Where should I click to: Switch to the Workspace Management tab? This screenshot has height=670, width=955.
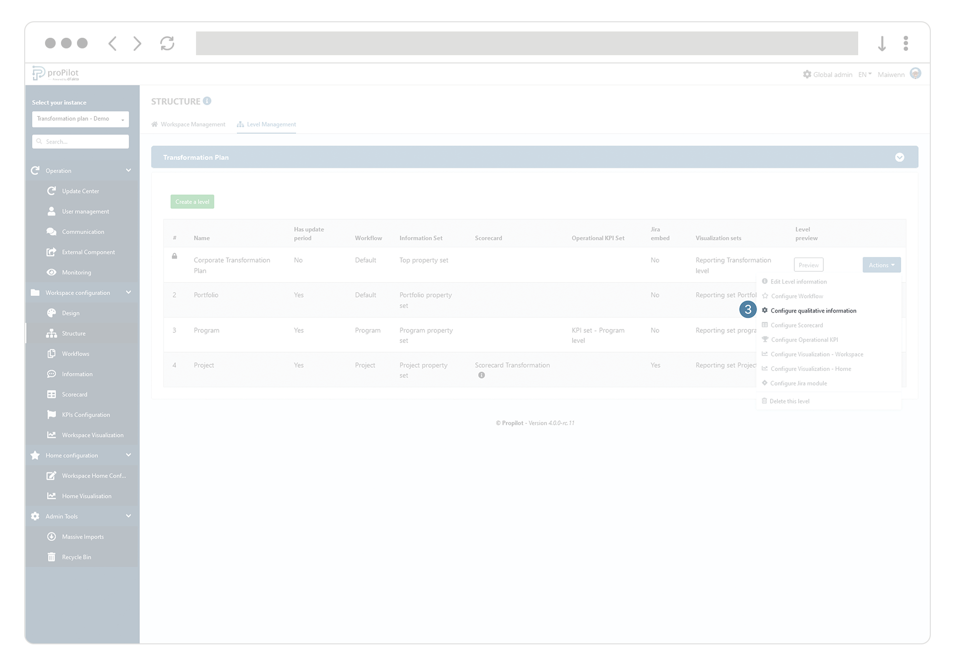coord(193,124)
